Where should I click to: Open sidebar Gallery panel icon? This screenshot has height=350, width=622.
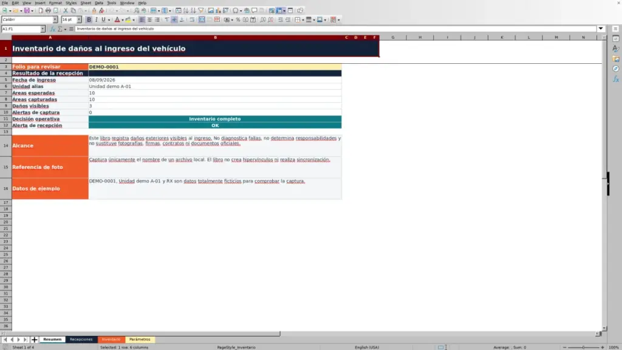coord(616,59)
